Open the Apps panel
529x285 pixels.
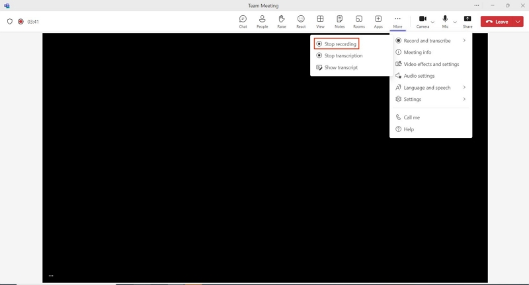[378, 22]
